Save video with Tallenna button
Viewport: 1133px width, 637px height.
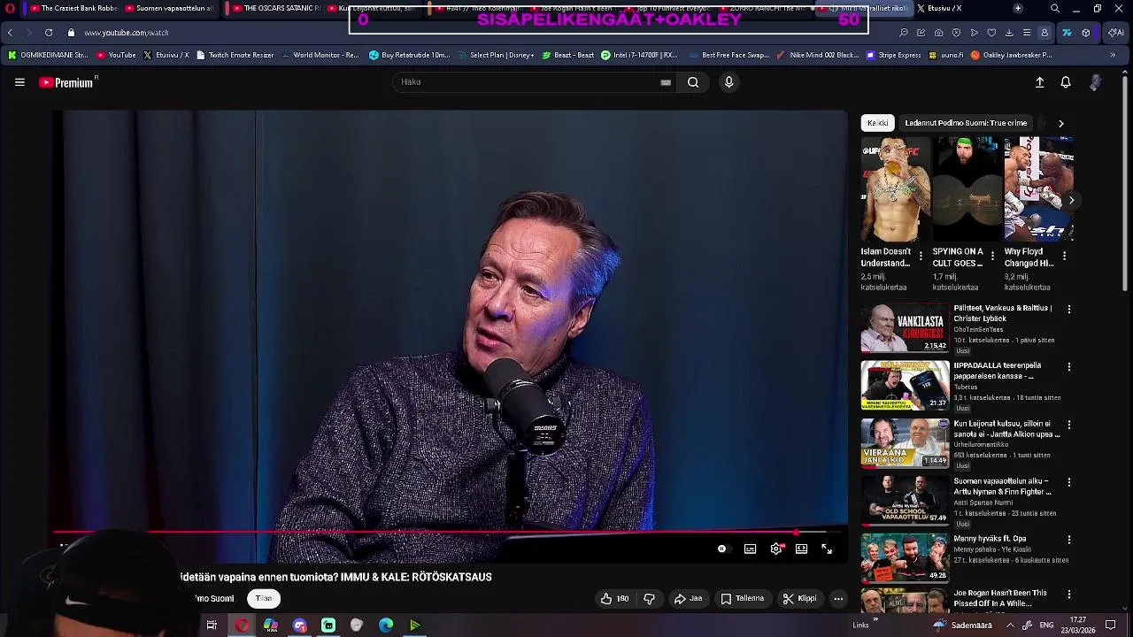click(742, 599)
